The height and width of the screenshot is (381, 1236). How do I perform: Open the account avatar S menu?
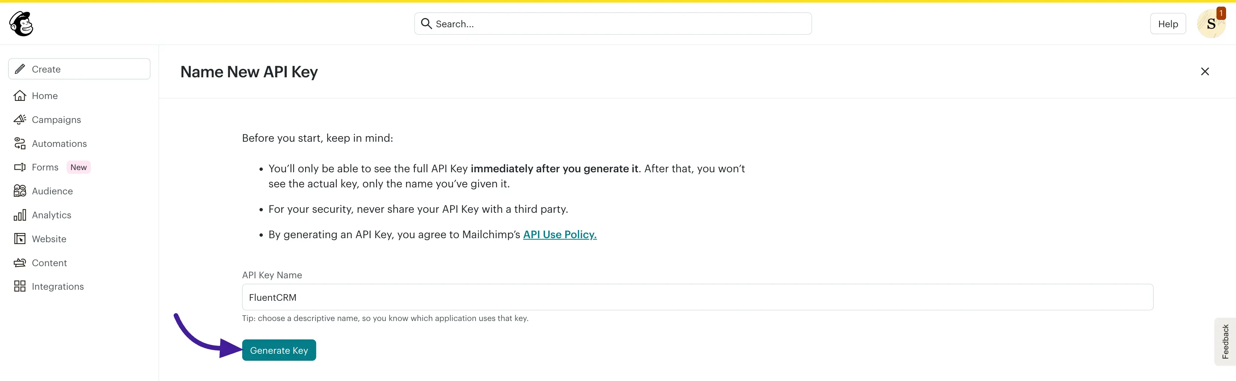[1211, 24]
